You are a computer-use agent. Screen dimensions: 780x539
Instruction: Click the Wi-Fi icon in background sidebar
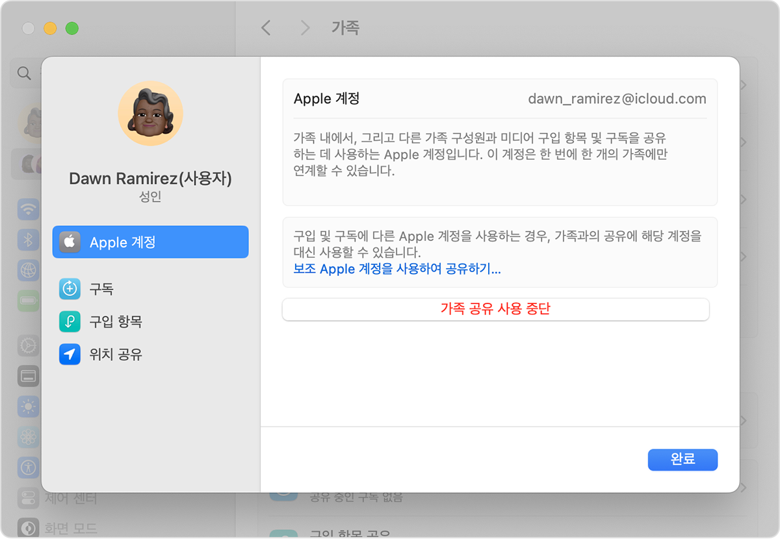pos(29,209)
